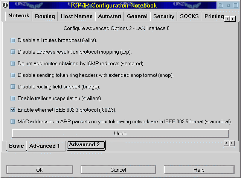Open the Routing tab
This screenshot has height=178, width=241.
coord(45,16)
